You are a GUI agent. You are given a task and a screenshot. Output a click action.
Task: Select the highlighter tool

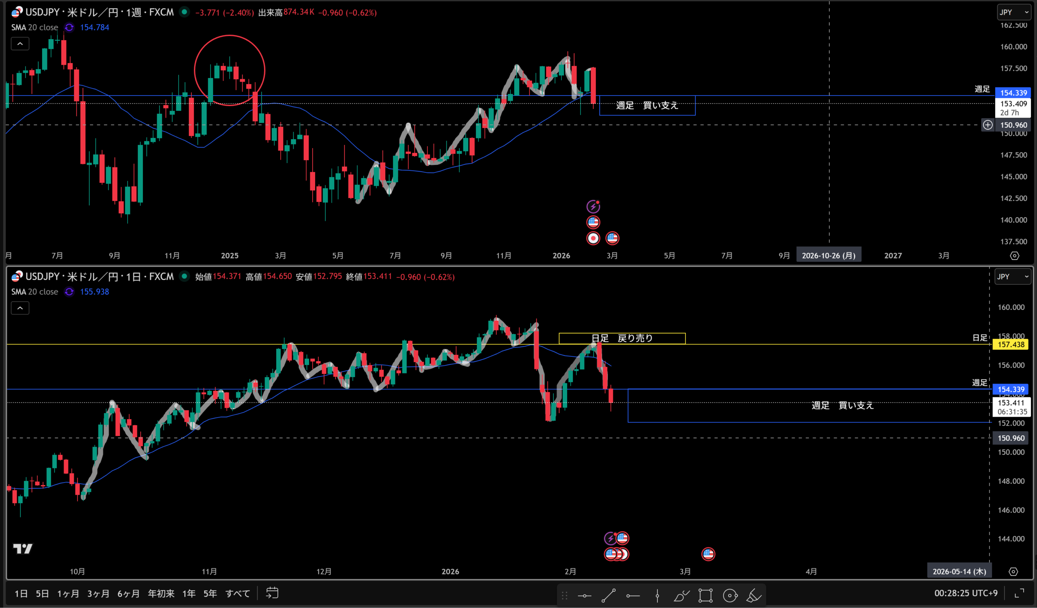[x=754, y=595]
